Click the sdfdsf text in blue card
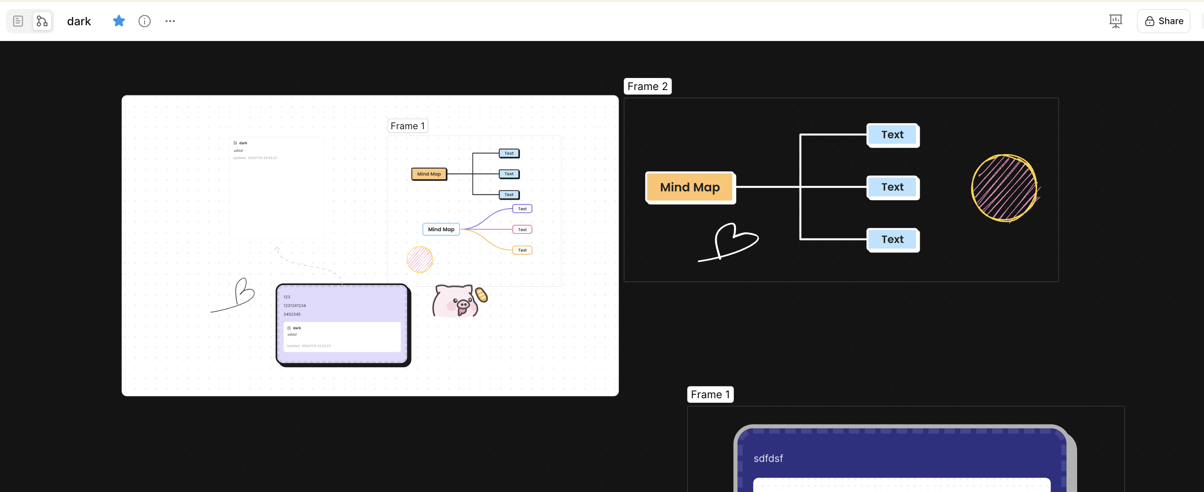Viewport: 1204px width, 492px height. coord(768,458)
